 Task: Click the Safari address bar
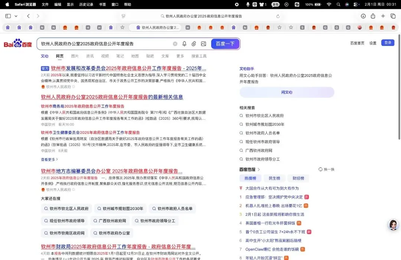click(x=201, y=16)
